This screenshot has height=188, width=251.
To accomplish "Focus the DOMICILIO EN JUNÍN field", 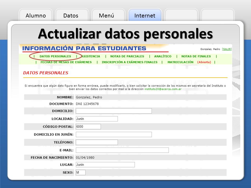I will 114,134.
